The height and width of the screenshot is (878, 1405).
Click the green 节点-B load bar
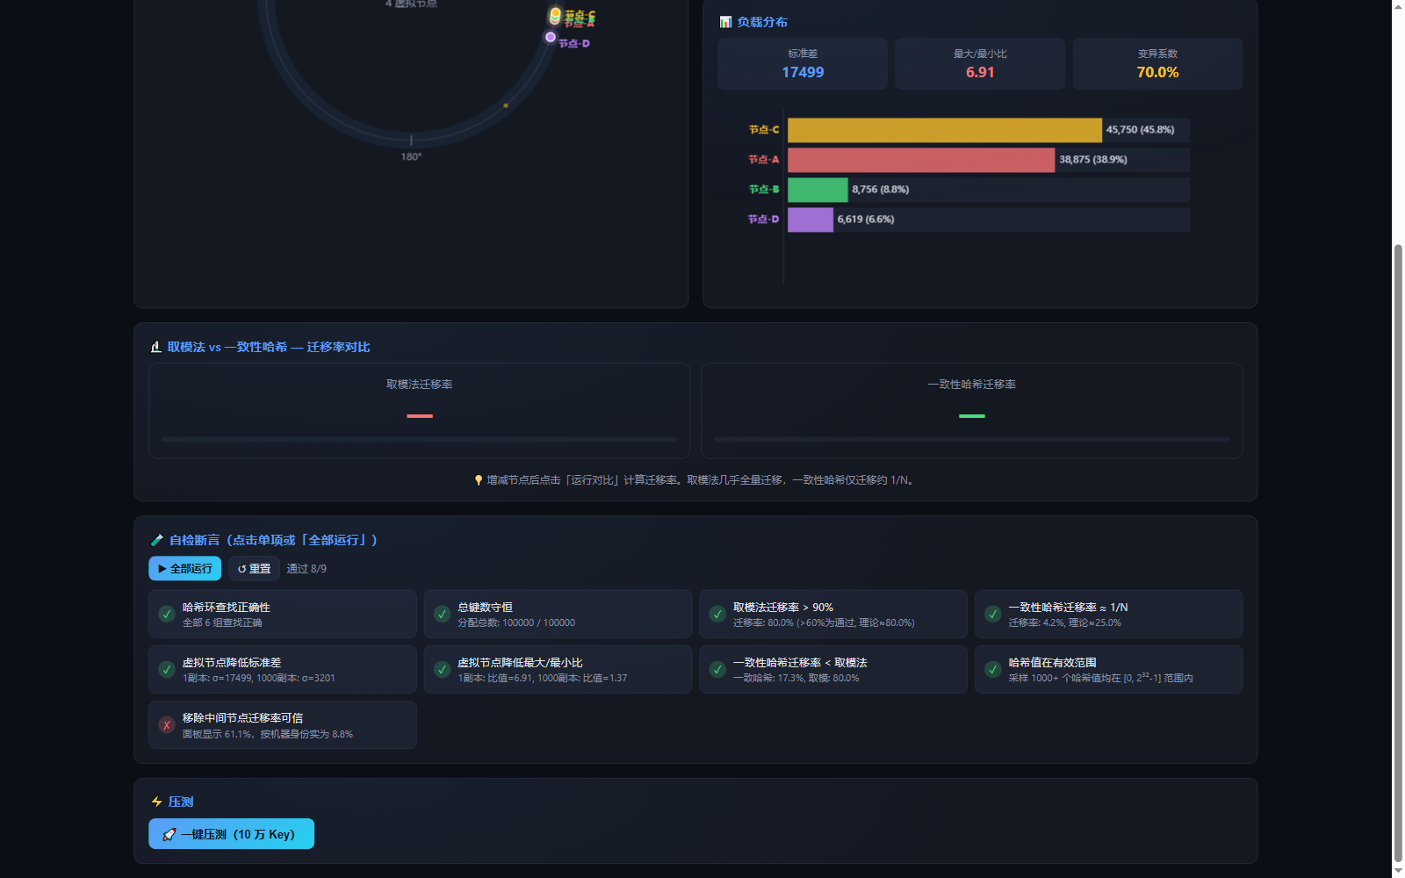(818, 190)
